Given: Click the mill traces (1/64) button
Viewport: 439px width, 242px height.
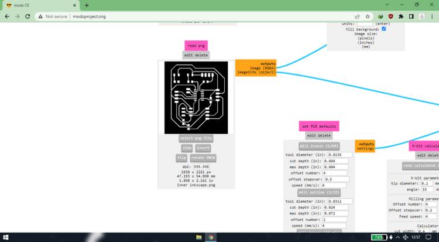Looking at the screenshot, I should [x=319, y=146].
